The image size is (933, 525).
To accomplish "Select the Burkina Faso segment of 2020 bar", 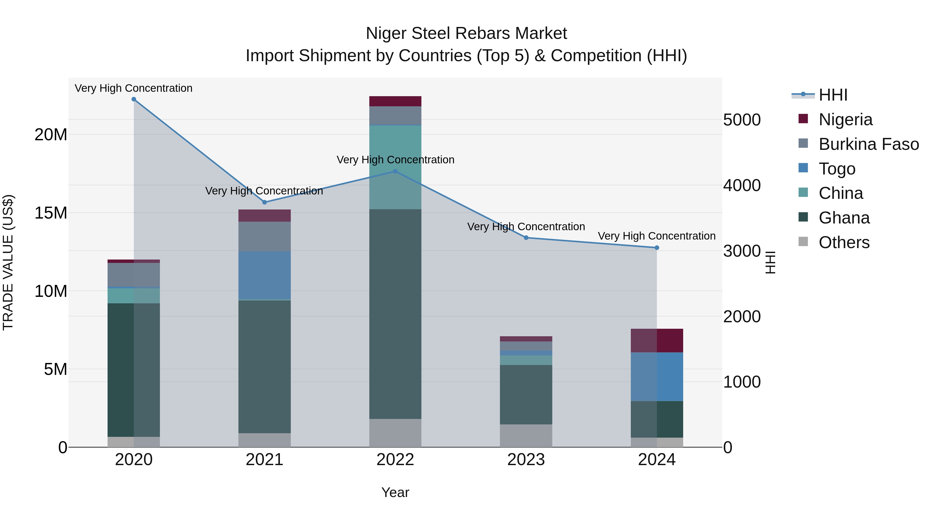I will tap(134, 275).
